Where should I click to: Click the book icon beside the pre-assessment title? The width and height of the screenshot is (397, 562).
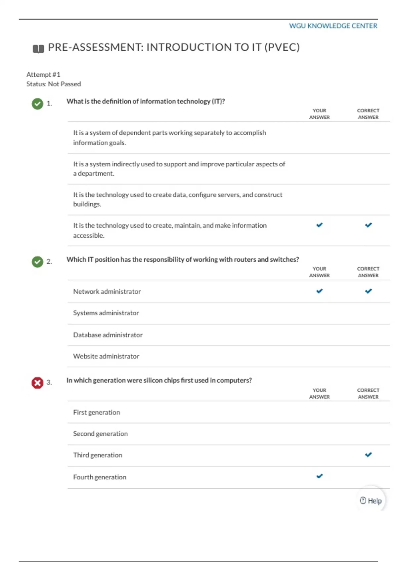[x=38, y=49]
